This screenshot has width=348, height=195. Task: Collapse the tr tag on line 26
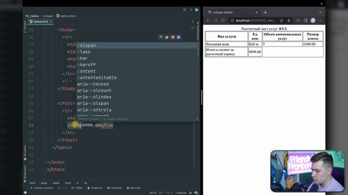pos(45,37)
